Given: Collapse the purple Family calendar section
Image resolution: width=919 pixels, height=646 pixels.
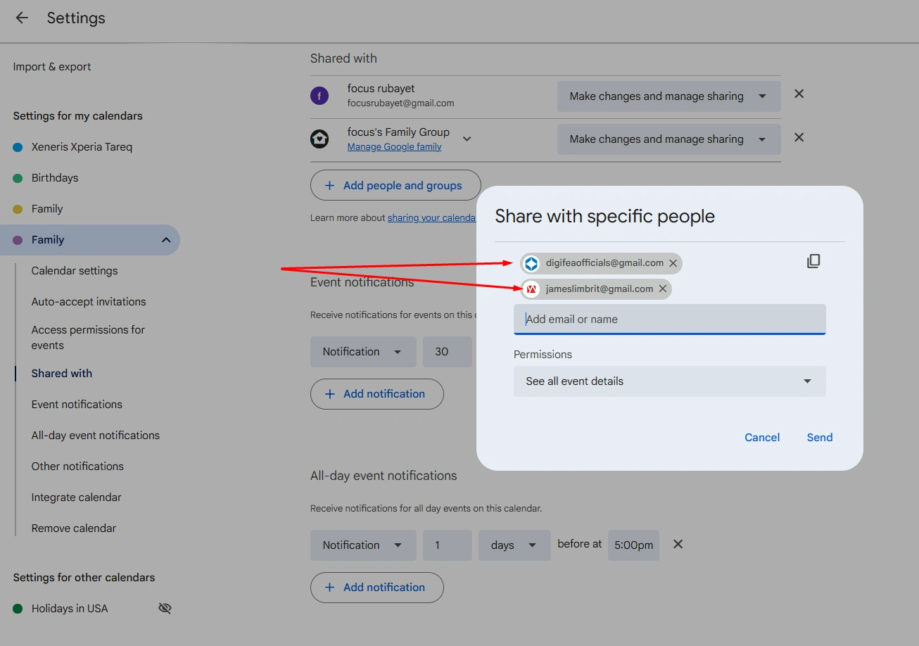Looking at the screenshot, I should pyautogui.click(x=166, y=240).
